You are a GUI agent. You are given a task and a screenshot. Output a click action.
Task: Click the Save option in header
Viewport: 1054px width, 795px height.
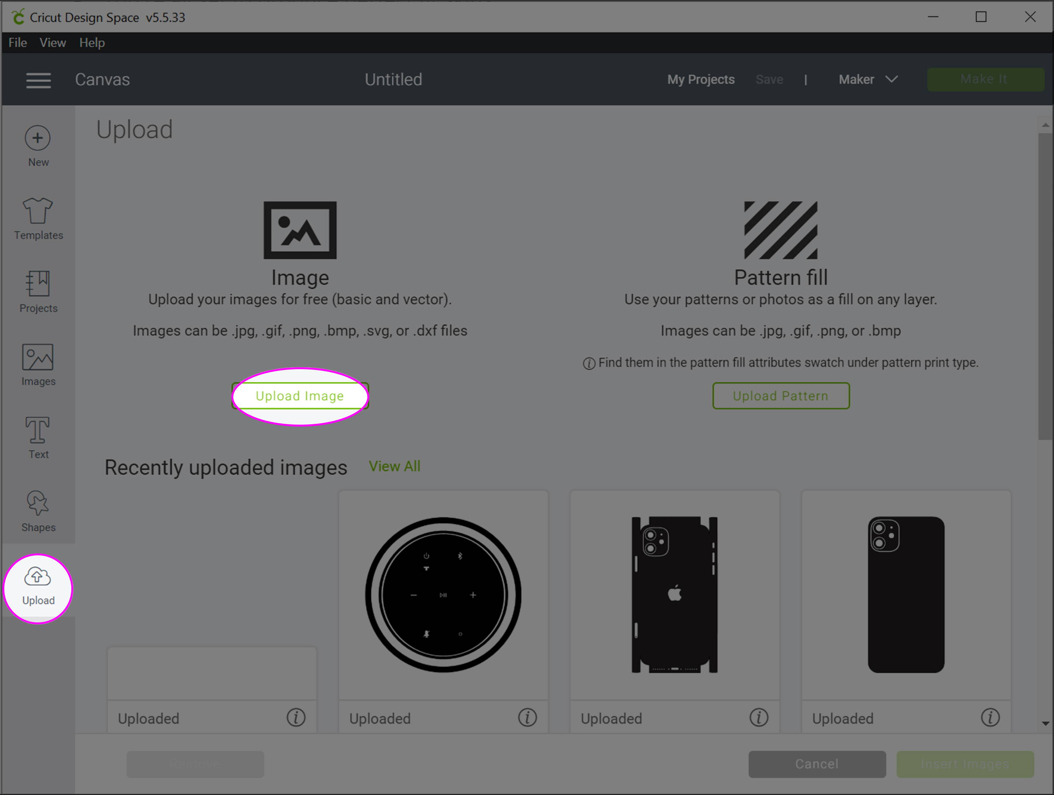tap(769, 79)
